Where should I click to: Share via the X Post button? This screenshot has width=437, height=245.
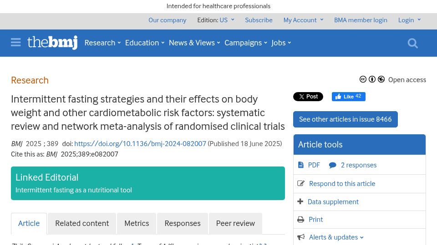click(308, 96)
